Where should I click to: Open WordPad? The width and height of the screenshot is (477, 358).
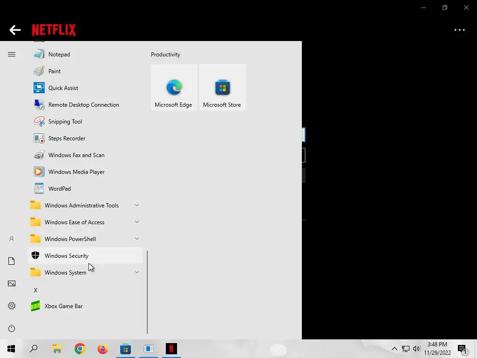pyautogui.click(x=85, y=188)
